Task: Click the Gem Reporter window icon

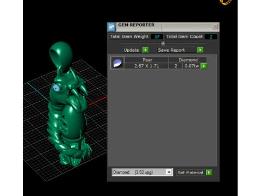Action: (111, 27)
